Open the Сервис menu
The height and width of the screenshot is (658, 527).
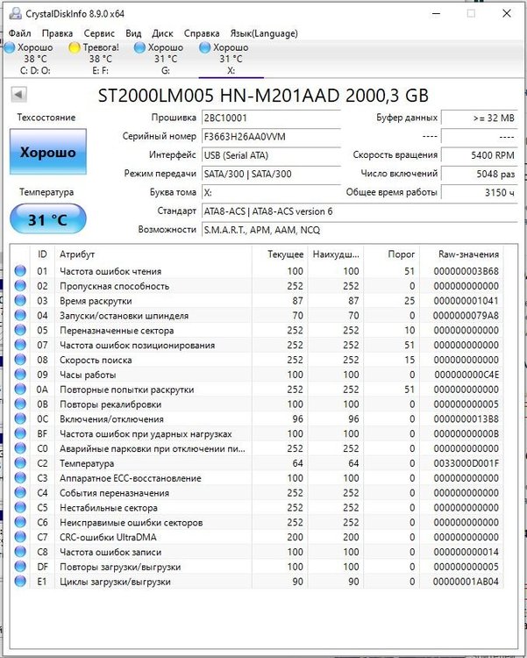[x=99, y=33]
